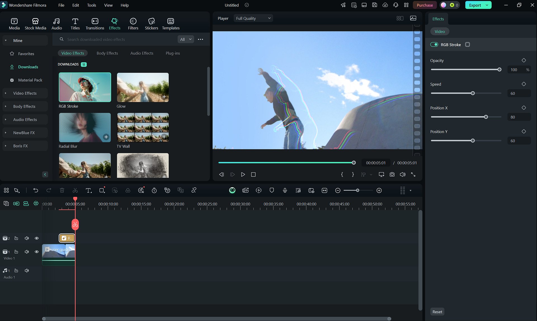Viewport: 537px width, 321px height.
Task: Select the Glow effect thumbnail
Action: tap(143, 87)
